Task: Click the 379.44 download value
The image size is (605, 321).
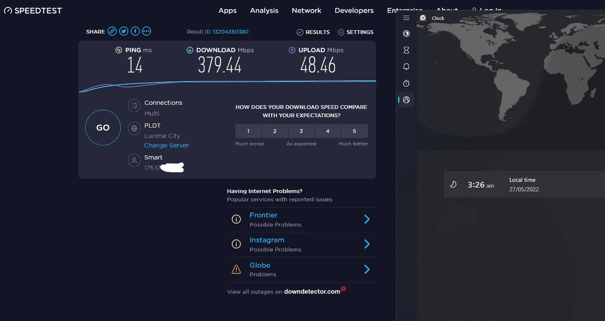Action: [x=220, y=65]
